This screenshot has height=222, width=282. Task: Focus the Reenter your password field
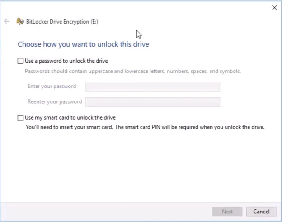(153, 102)
